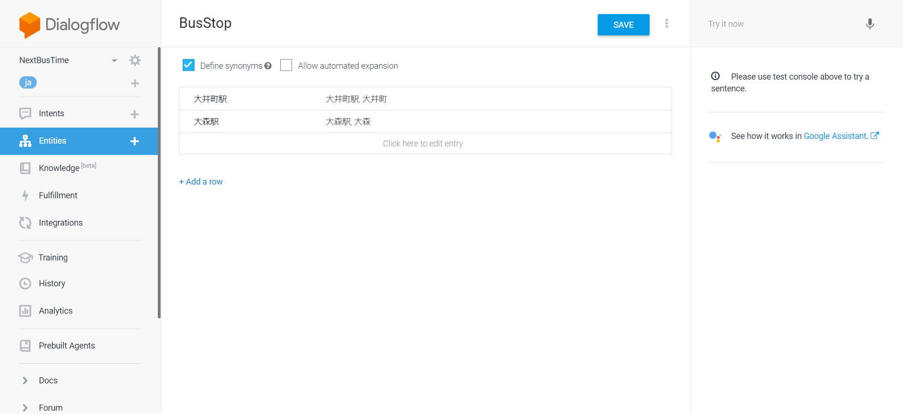The height and width of the screenshot is (414, 903).
Task: Click 'Click here to edit entry' row
Action: 425,144
